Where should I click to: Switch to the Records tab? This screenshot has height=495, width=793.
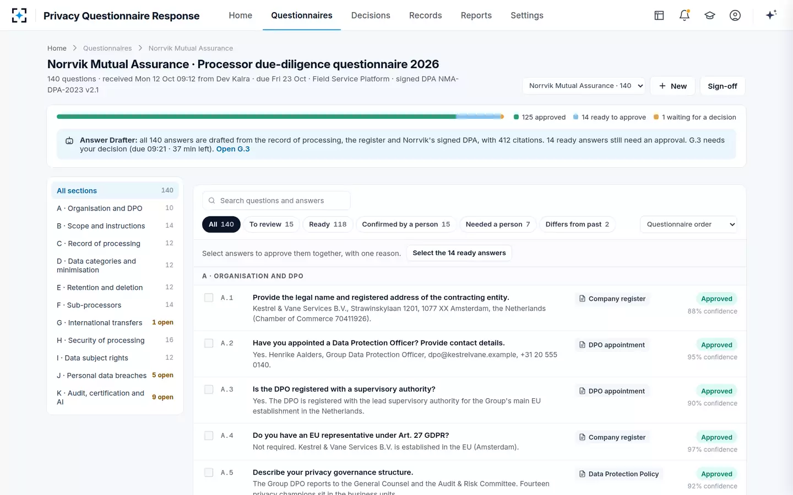click(x=425, y=15)
